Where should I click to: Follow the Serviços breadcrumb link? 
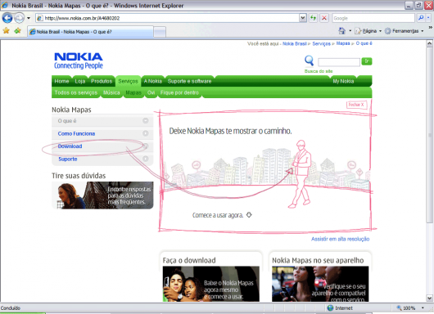[321, 43]
